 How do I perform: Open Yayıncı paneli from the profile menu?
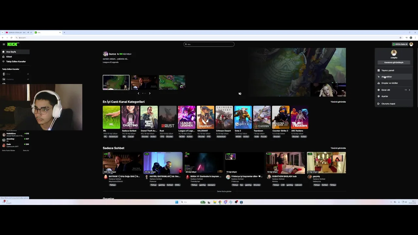(x=394, y=70)
